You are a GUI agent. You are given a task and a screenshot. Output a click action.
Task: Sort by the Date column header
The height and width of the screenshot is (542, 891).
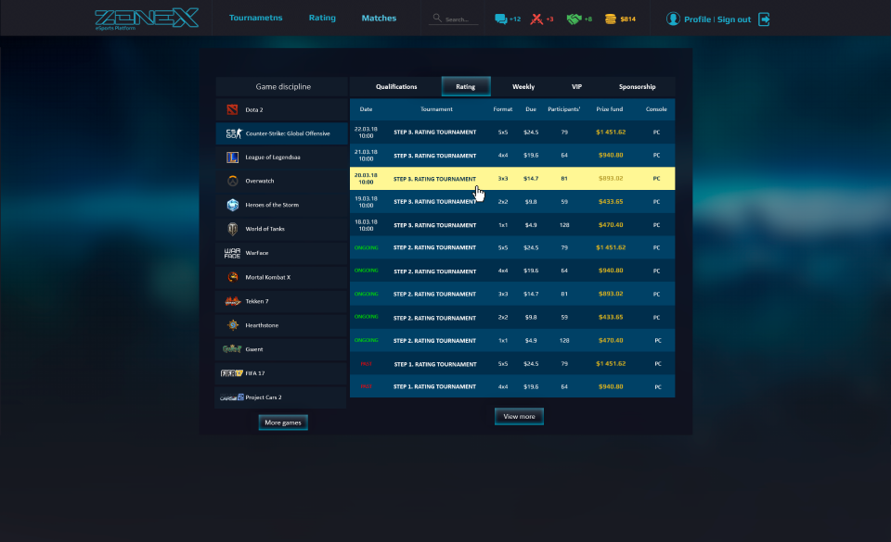(x=366, y=108)
